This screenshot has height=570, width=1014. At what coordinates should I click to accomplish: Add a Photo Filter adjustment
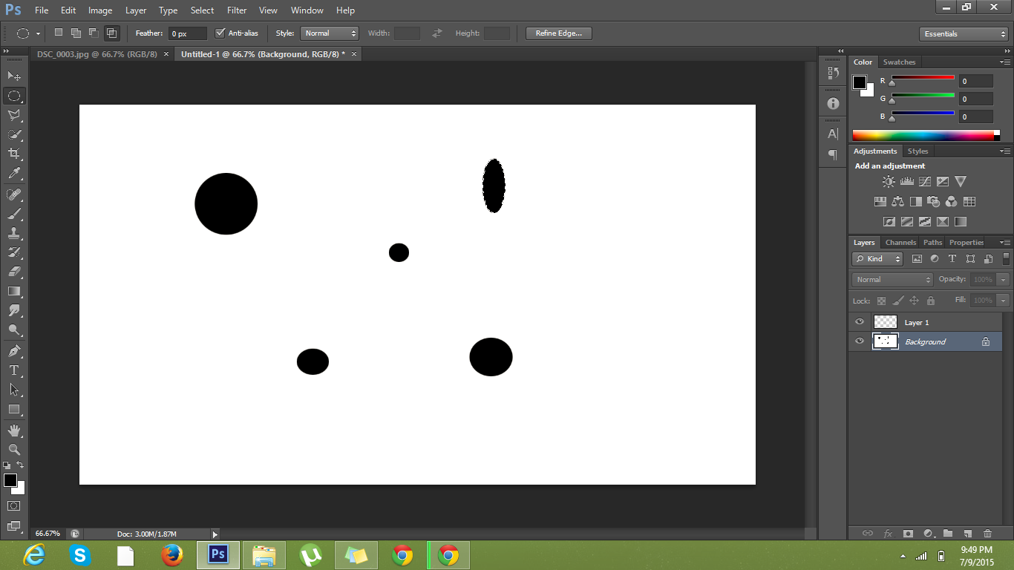click(934, 201)
